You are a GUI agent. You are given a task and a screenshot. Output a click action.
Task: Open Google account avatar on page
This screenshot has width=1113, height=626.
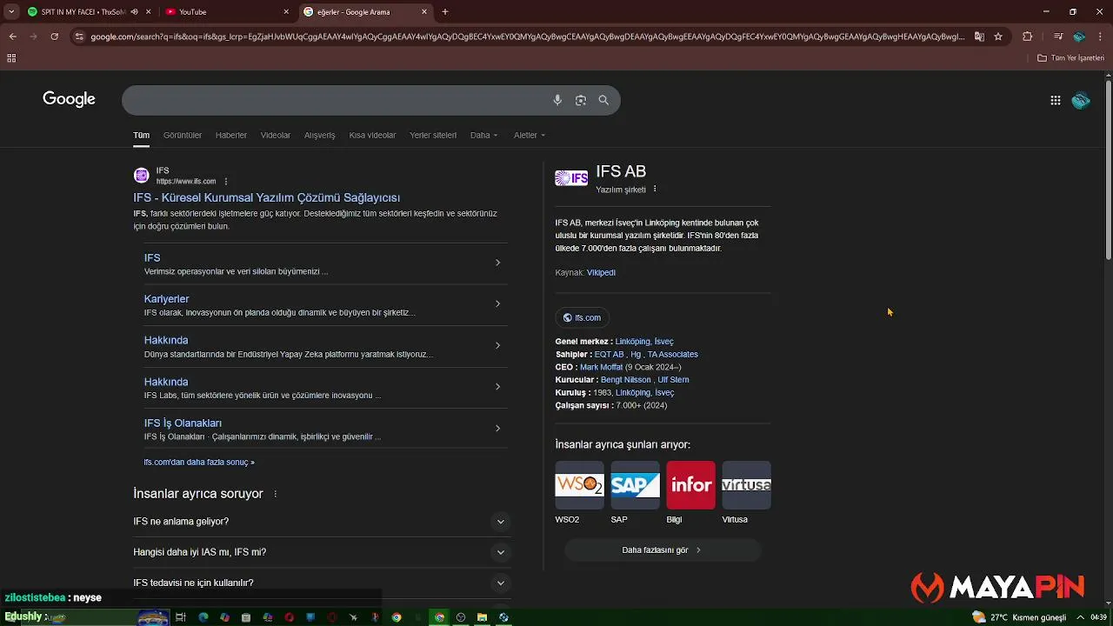click(x=1081, y=100)
